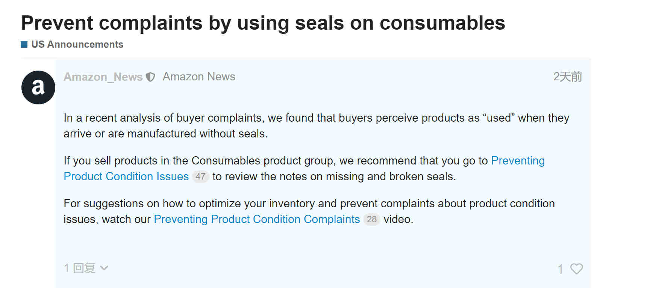Screen dimensions: 653x288
Task: Click the 28 click-count badge
Action: 371,219
